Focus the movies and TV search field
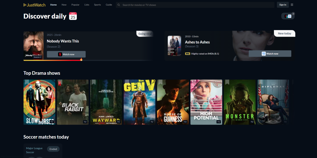Viewport: 317px width, 158px height. (x=195, y=5)
